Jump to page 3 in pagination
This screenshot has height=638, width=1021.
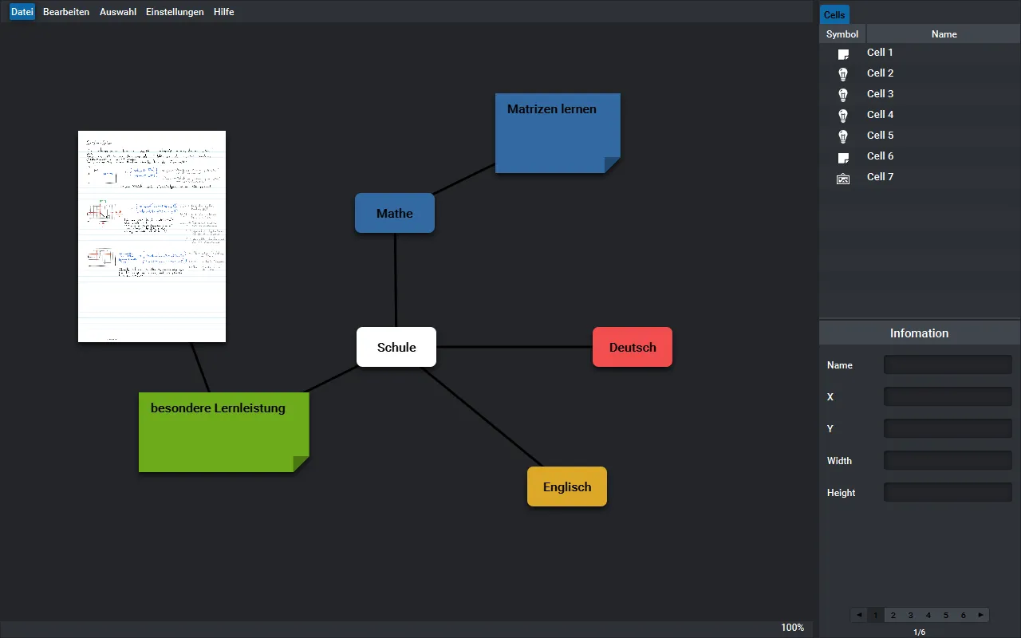point(911,615)
